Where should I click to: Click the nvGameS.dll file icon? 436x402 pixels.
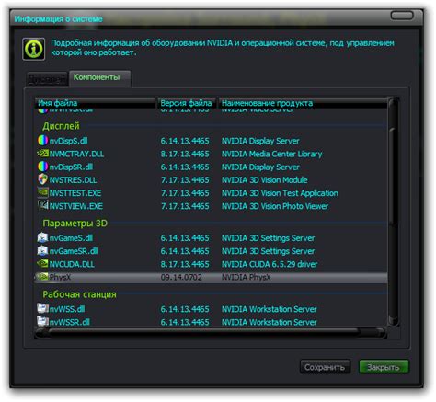pyautogui.click(x=42, y=237)
